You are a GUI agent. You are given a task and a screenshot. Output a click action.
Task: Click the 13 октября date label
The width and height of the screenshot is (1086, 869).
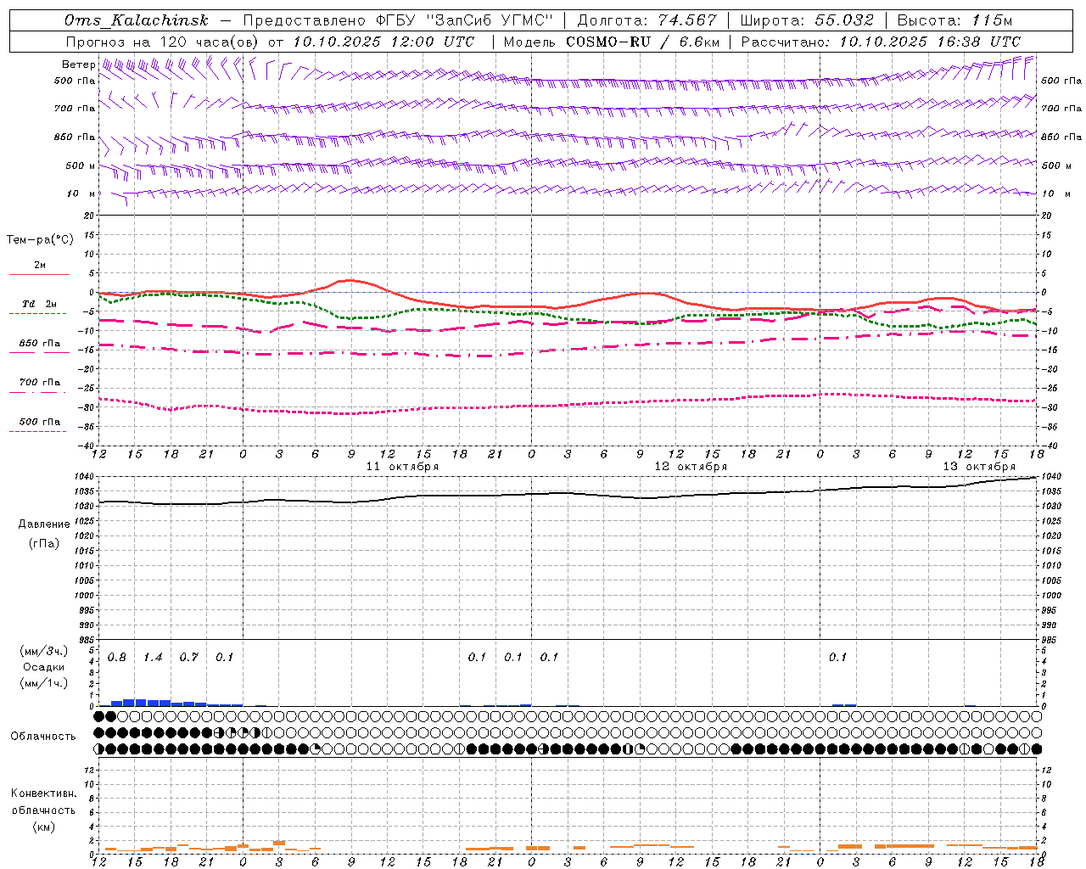(979, 467)
